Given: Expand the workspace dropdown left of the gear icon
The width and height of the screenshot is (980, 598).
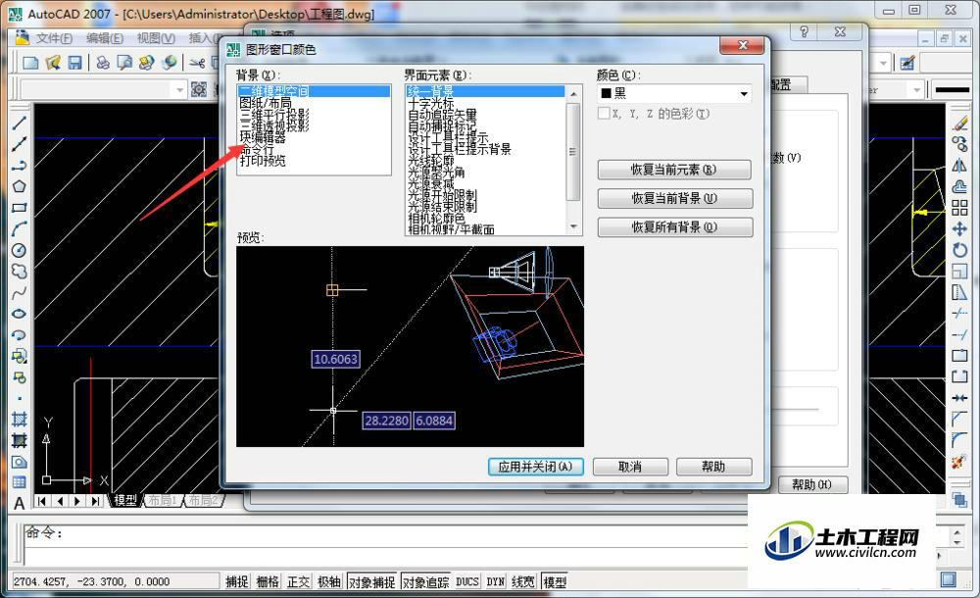Looking at the screenshot, I should click(179, 89).
